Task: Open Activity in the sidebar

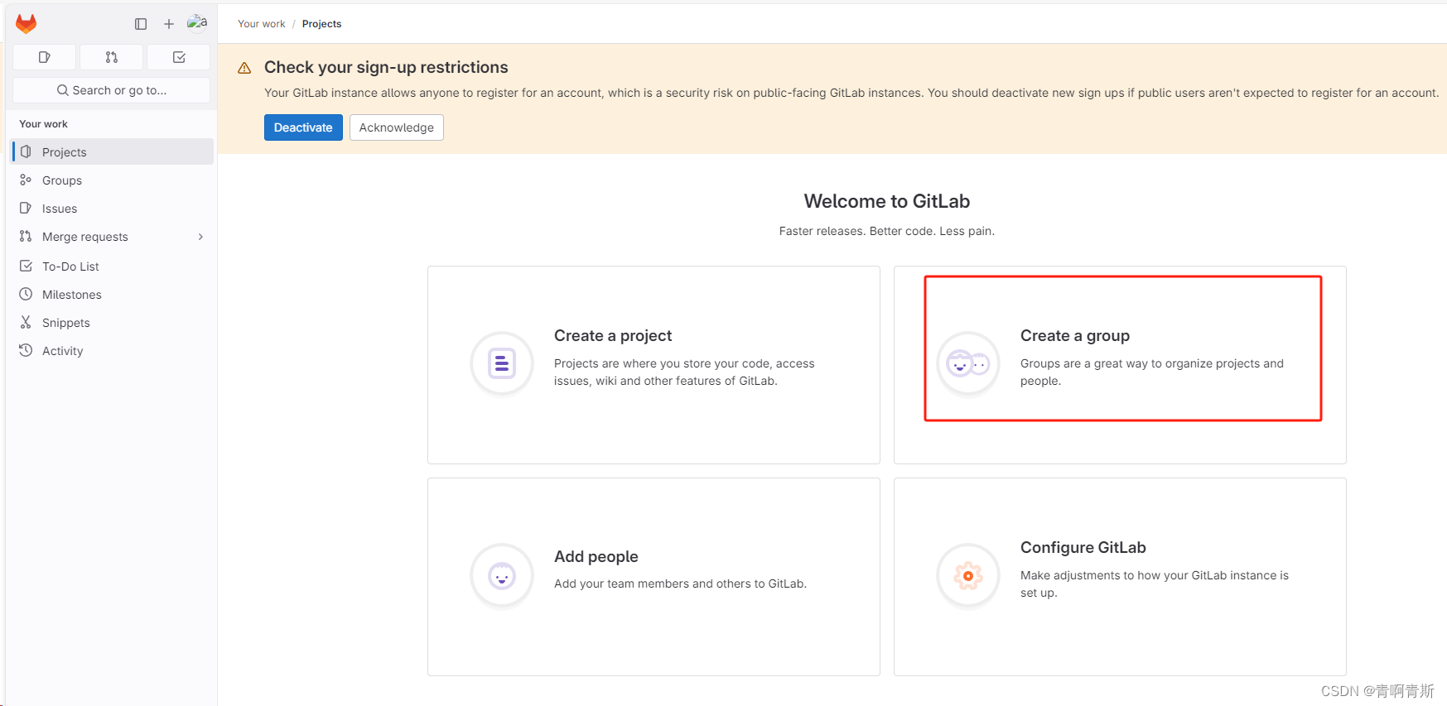Action: point(112,351)
